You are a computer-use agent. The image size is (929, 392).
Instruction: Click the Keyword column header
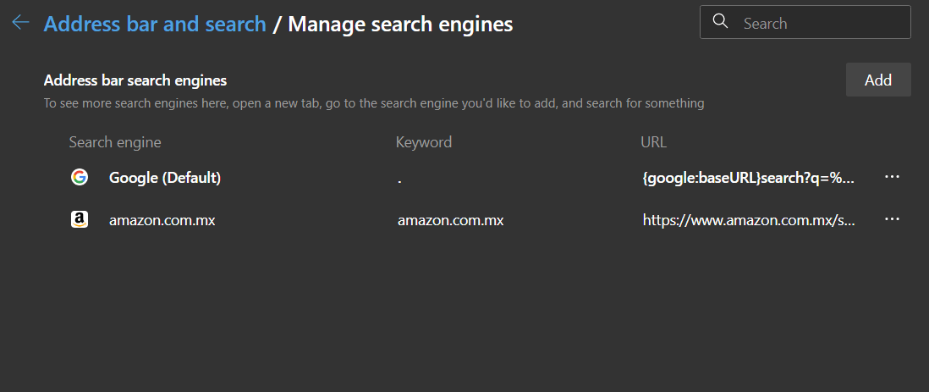[423, 141]
